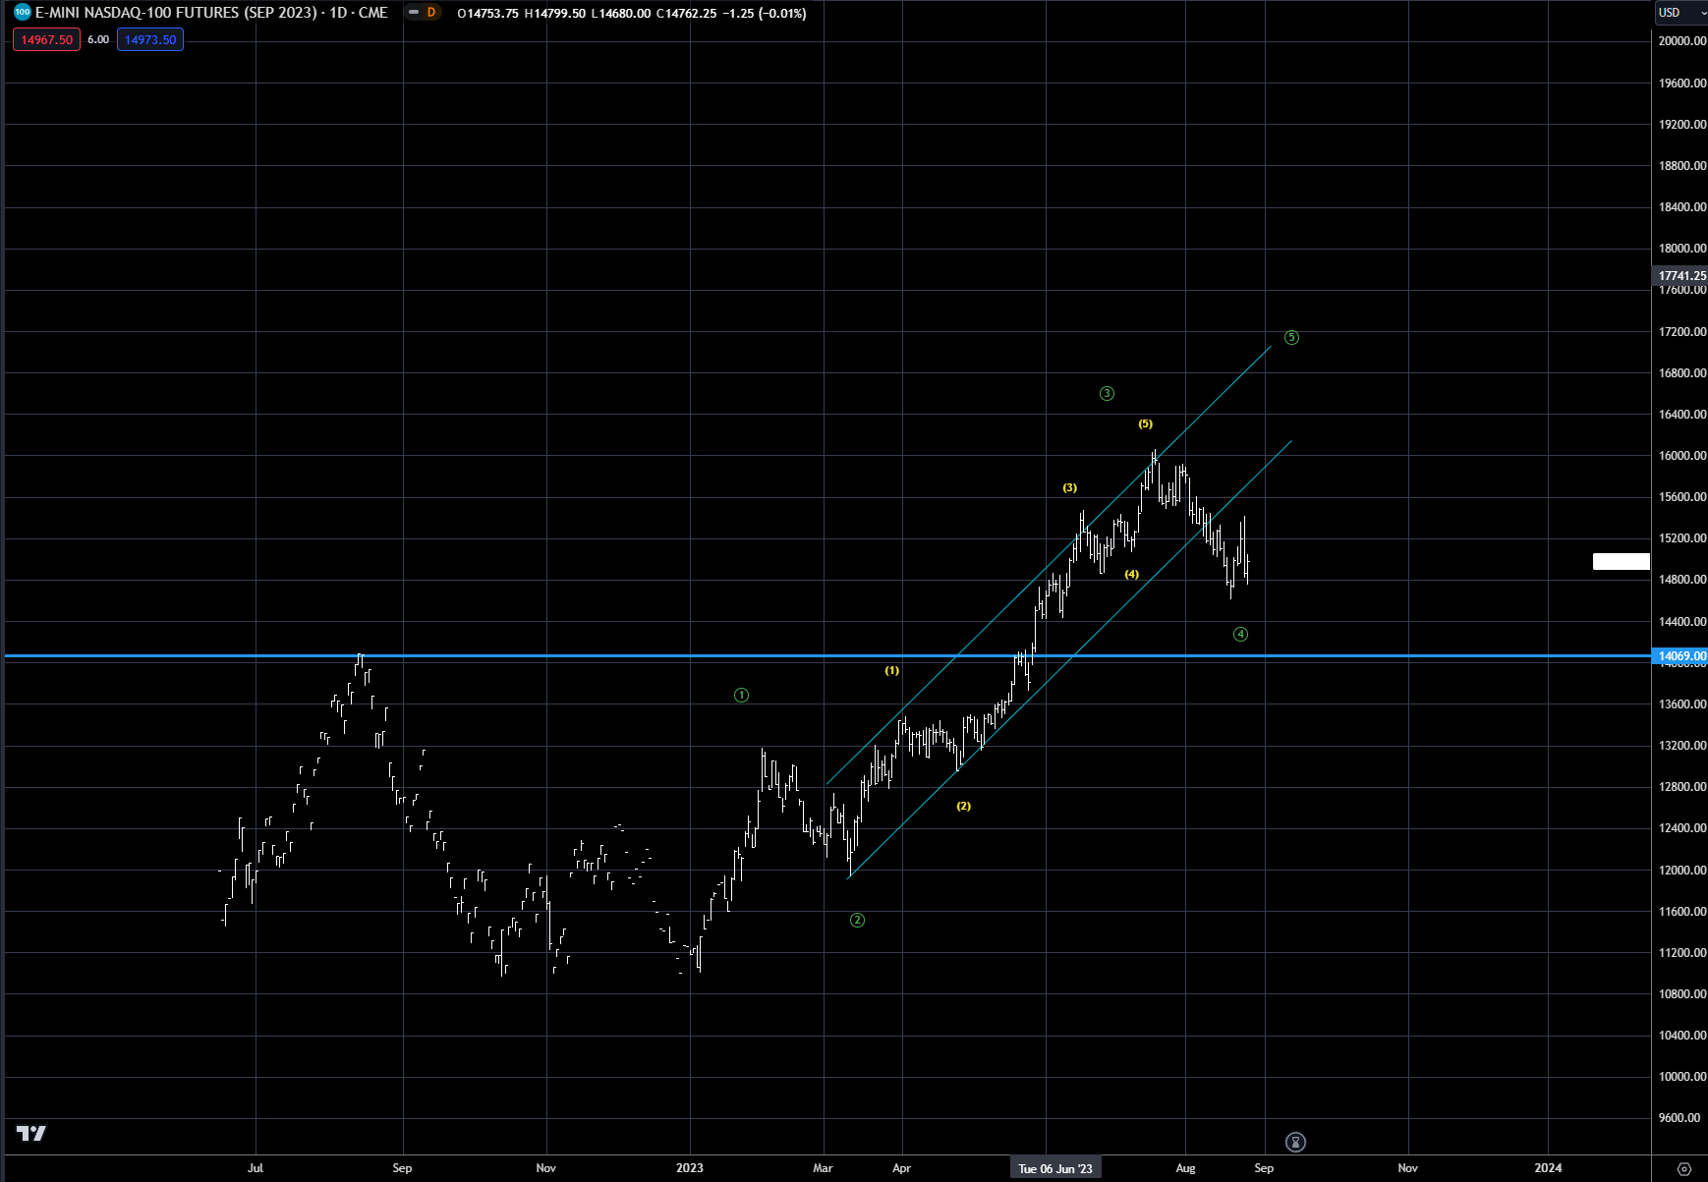1708x1182 pixels.
Task: Click the 14800.00 price scale label
Action: [x=1682, y=580]
